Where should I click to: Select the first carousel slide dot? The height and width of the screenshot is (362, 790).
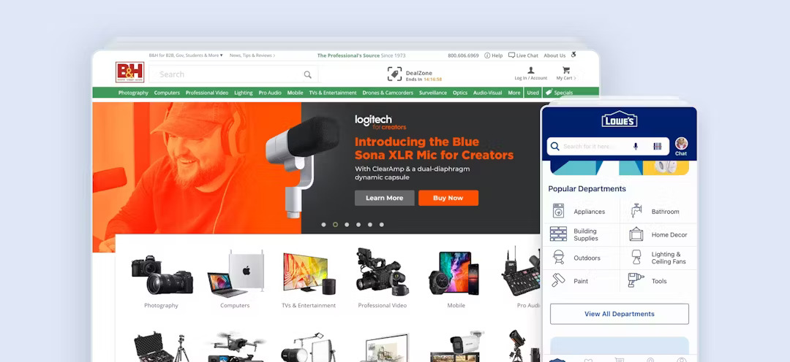click(x=323, y=225)
